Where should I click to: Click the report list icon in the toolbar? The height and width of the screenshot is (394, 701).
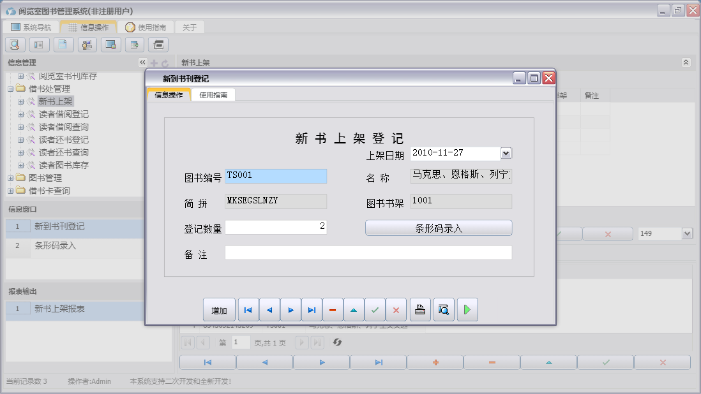(38, 45)
